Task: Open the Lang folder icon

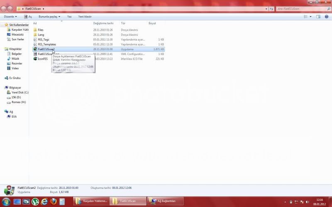Action: pyautogui.click(x=35, y=35)
